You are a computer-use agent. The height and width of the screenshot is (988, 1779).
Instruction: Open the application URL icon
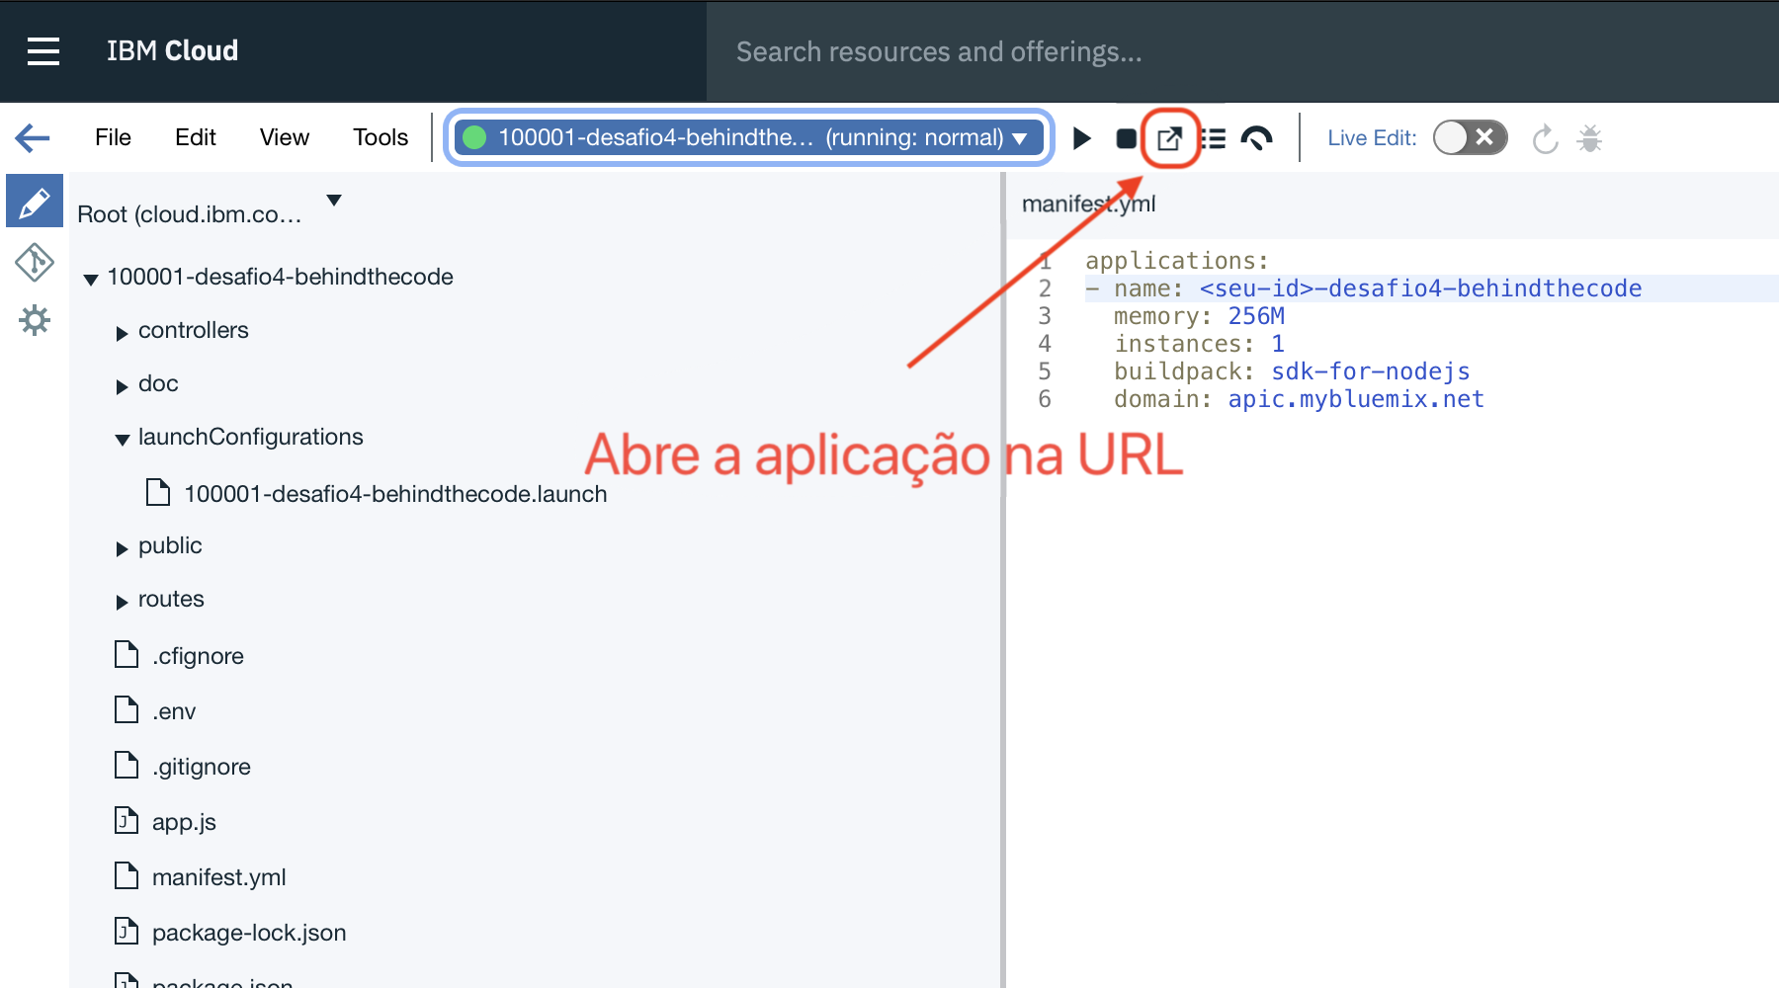click(x=1170, y=138)
